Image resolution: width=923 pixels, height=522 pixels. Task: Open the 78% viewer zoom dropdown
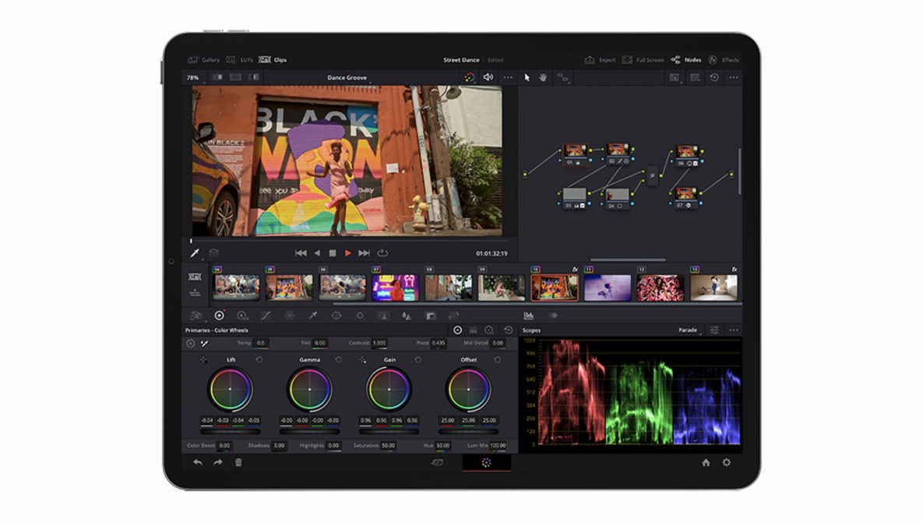(194, 78)
